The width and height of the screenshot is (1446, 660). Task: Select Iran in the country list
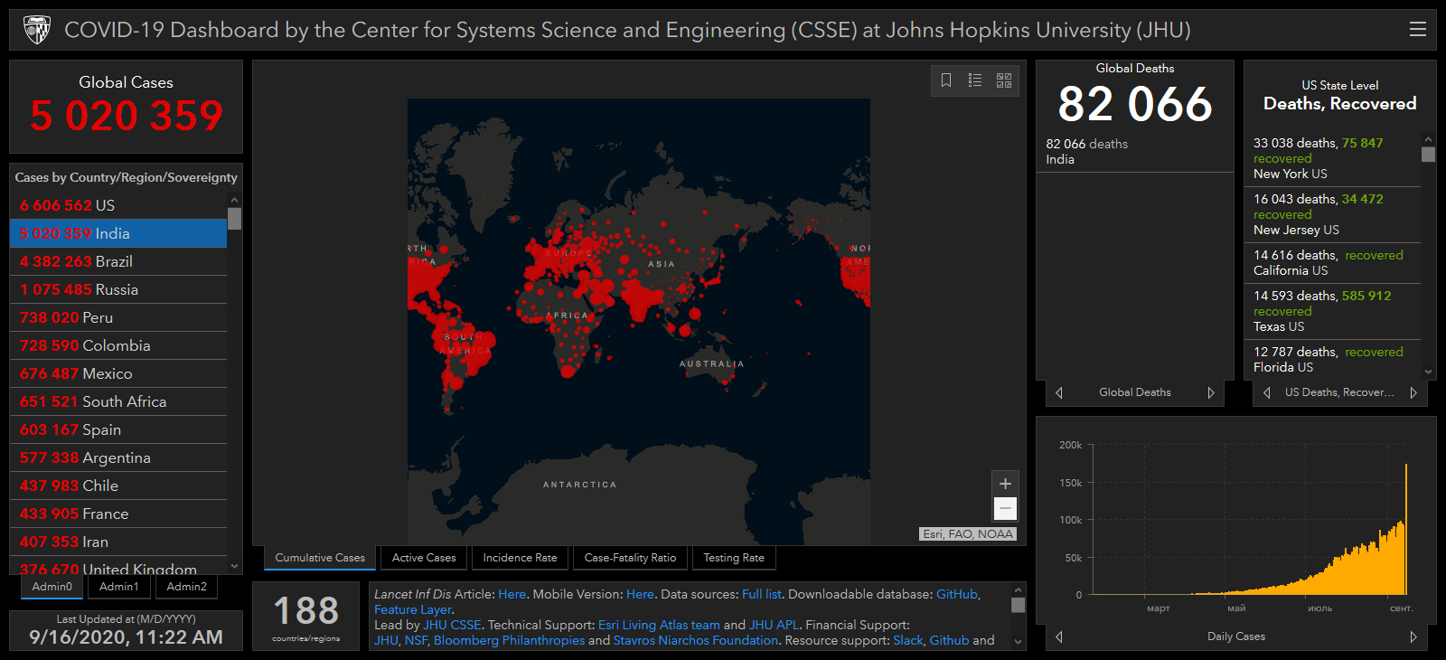point(118,542)
